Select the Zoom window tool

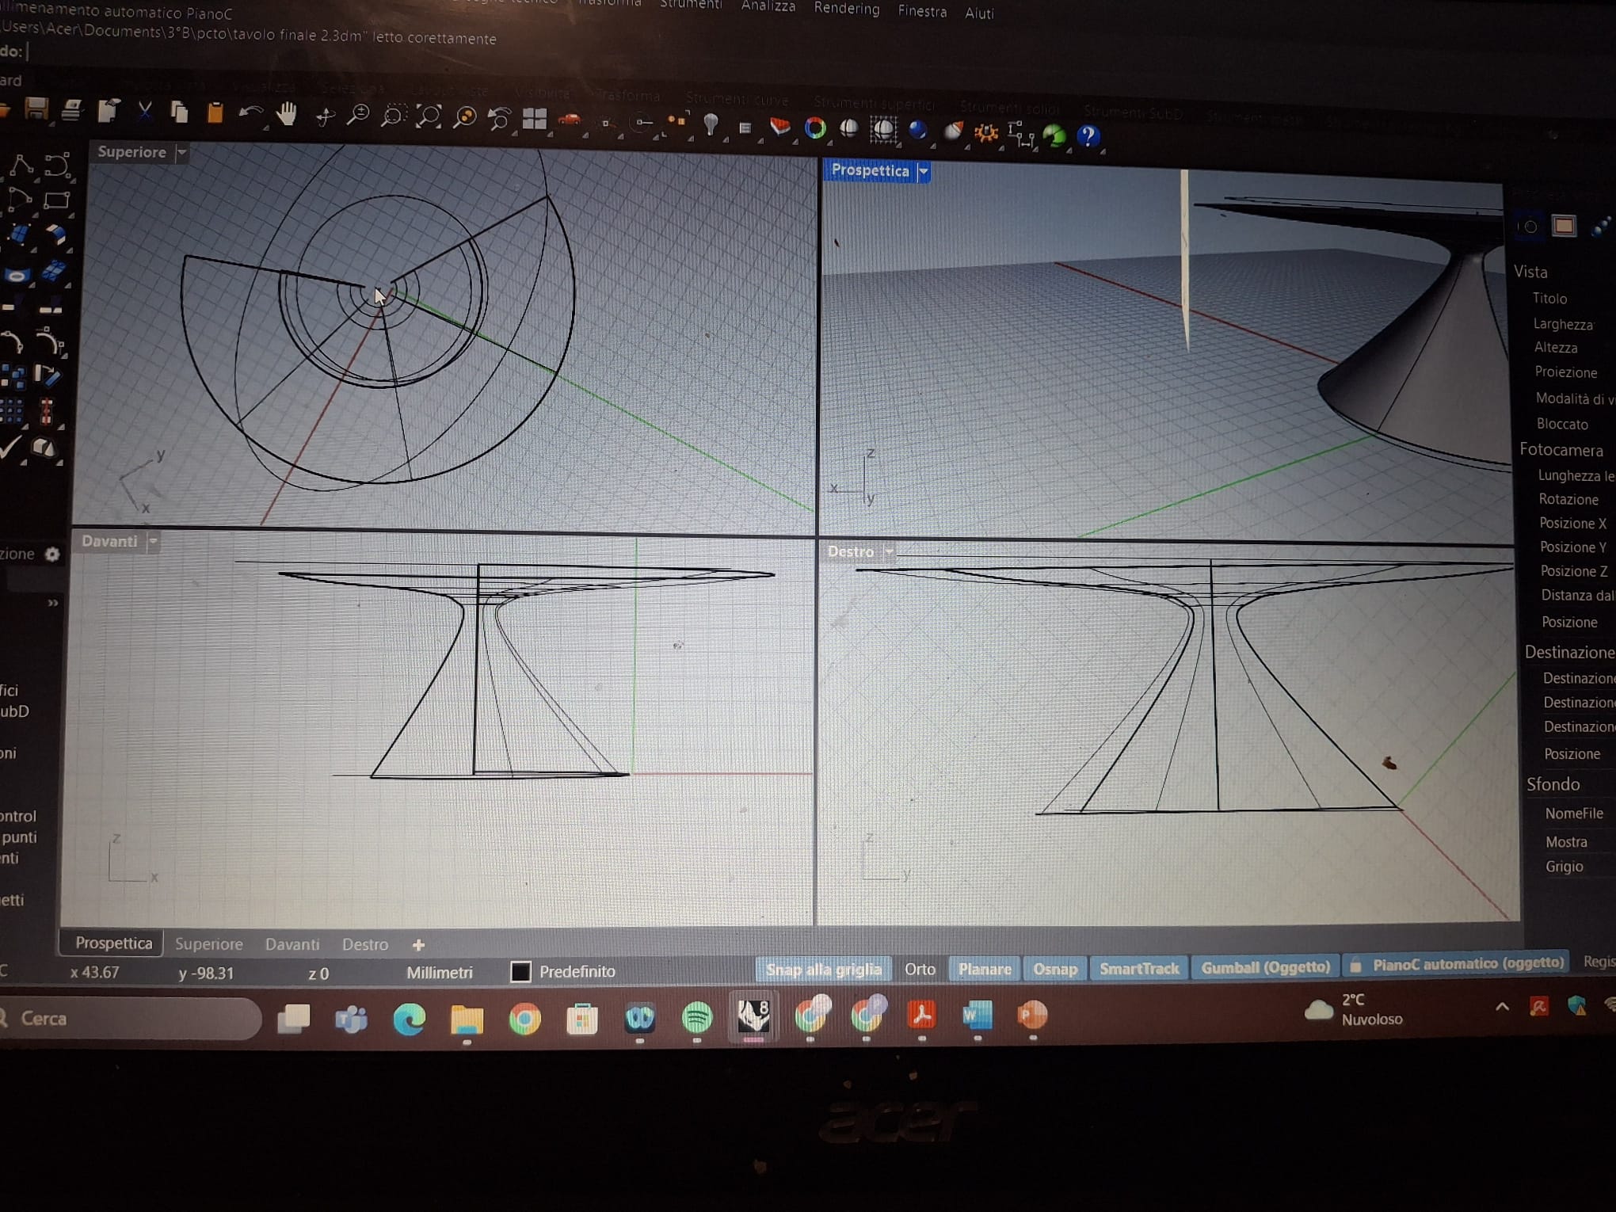tap(393, 116)
